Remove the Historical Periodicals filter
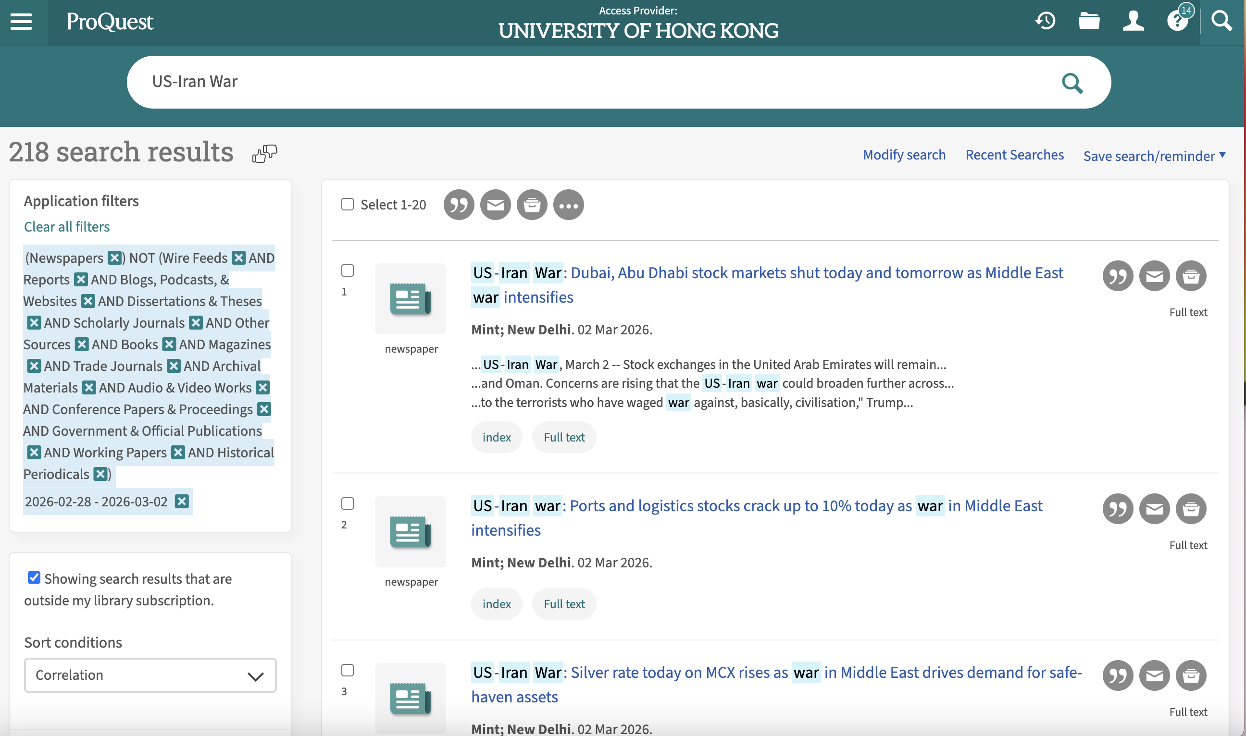 [101, 474]
